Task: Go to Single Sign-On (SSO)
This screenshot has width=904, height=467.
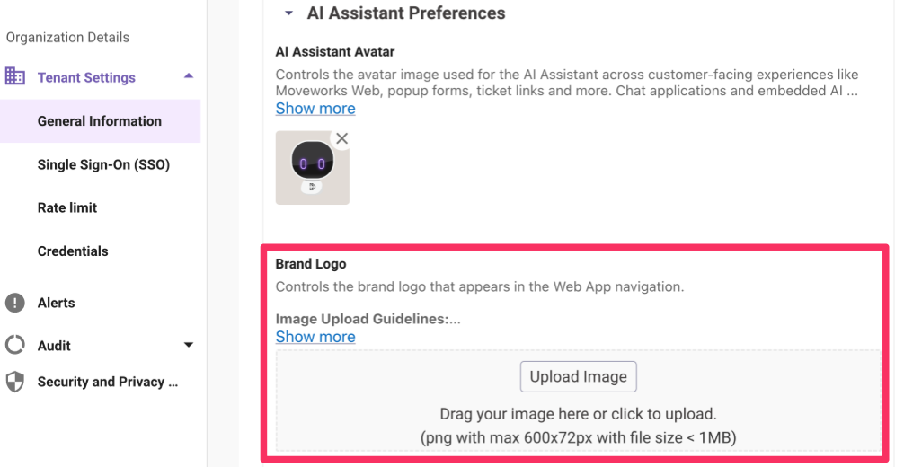Action: tap(103, 164)
